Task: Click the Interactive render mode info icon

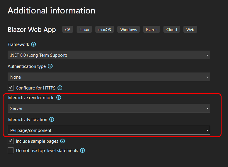Action: (x=59, y=97)
